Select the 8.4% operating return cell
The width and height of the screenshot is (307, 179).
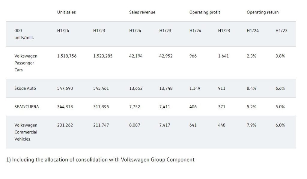click(x=251, y=88)
